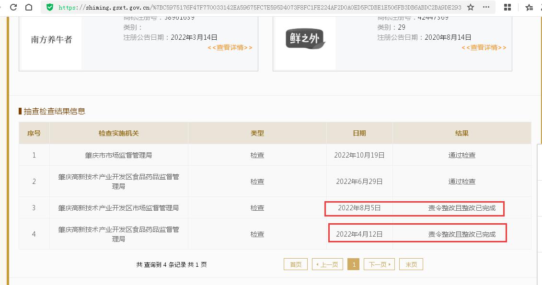This screenshot has height=285, width=542.
Task: Click the 鲜之外 trademark logo
Action: tap(304, 39)
